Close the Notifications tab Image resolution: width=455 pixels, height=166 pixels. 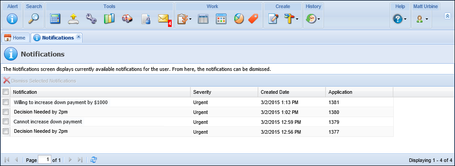click(x=78, y=37)
